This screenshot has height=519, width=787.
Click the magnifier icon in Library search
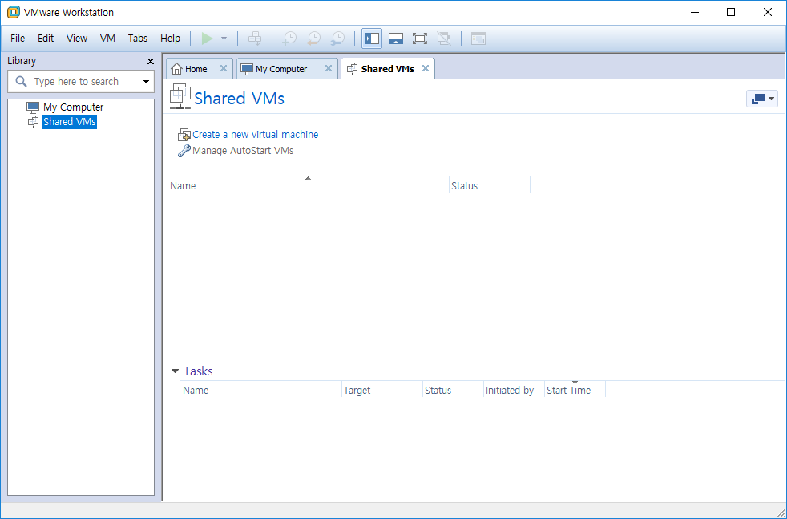tap(21, 81)
